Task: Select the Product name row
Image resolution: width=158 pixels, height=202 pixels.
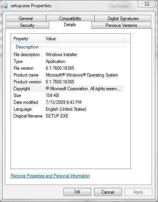Action: pos(68,75)
